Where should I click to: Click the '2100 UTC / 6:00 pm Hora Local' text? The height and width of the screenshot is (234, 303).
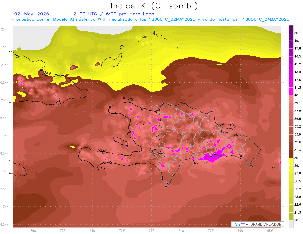[114, 14]
